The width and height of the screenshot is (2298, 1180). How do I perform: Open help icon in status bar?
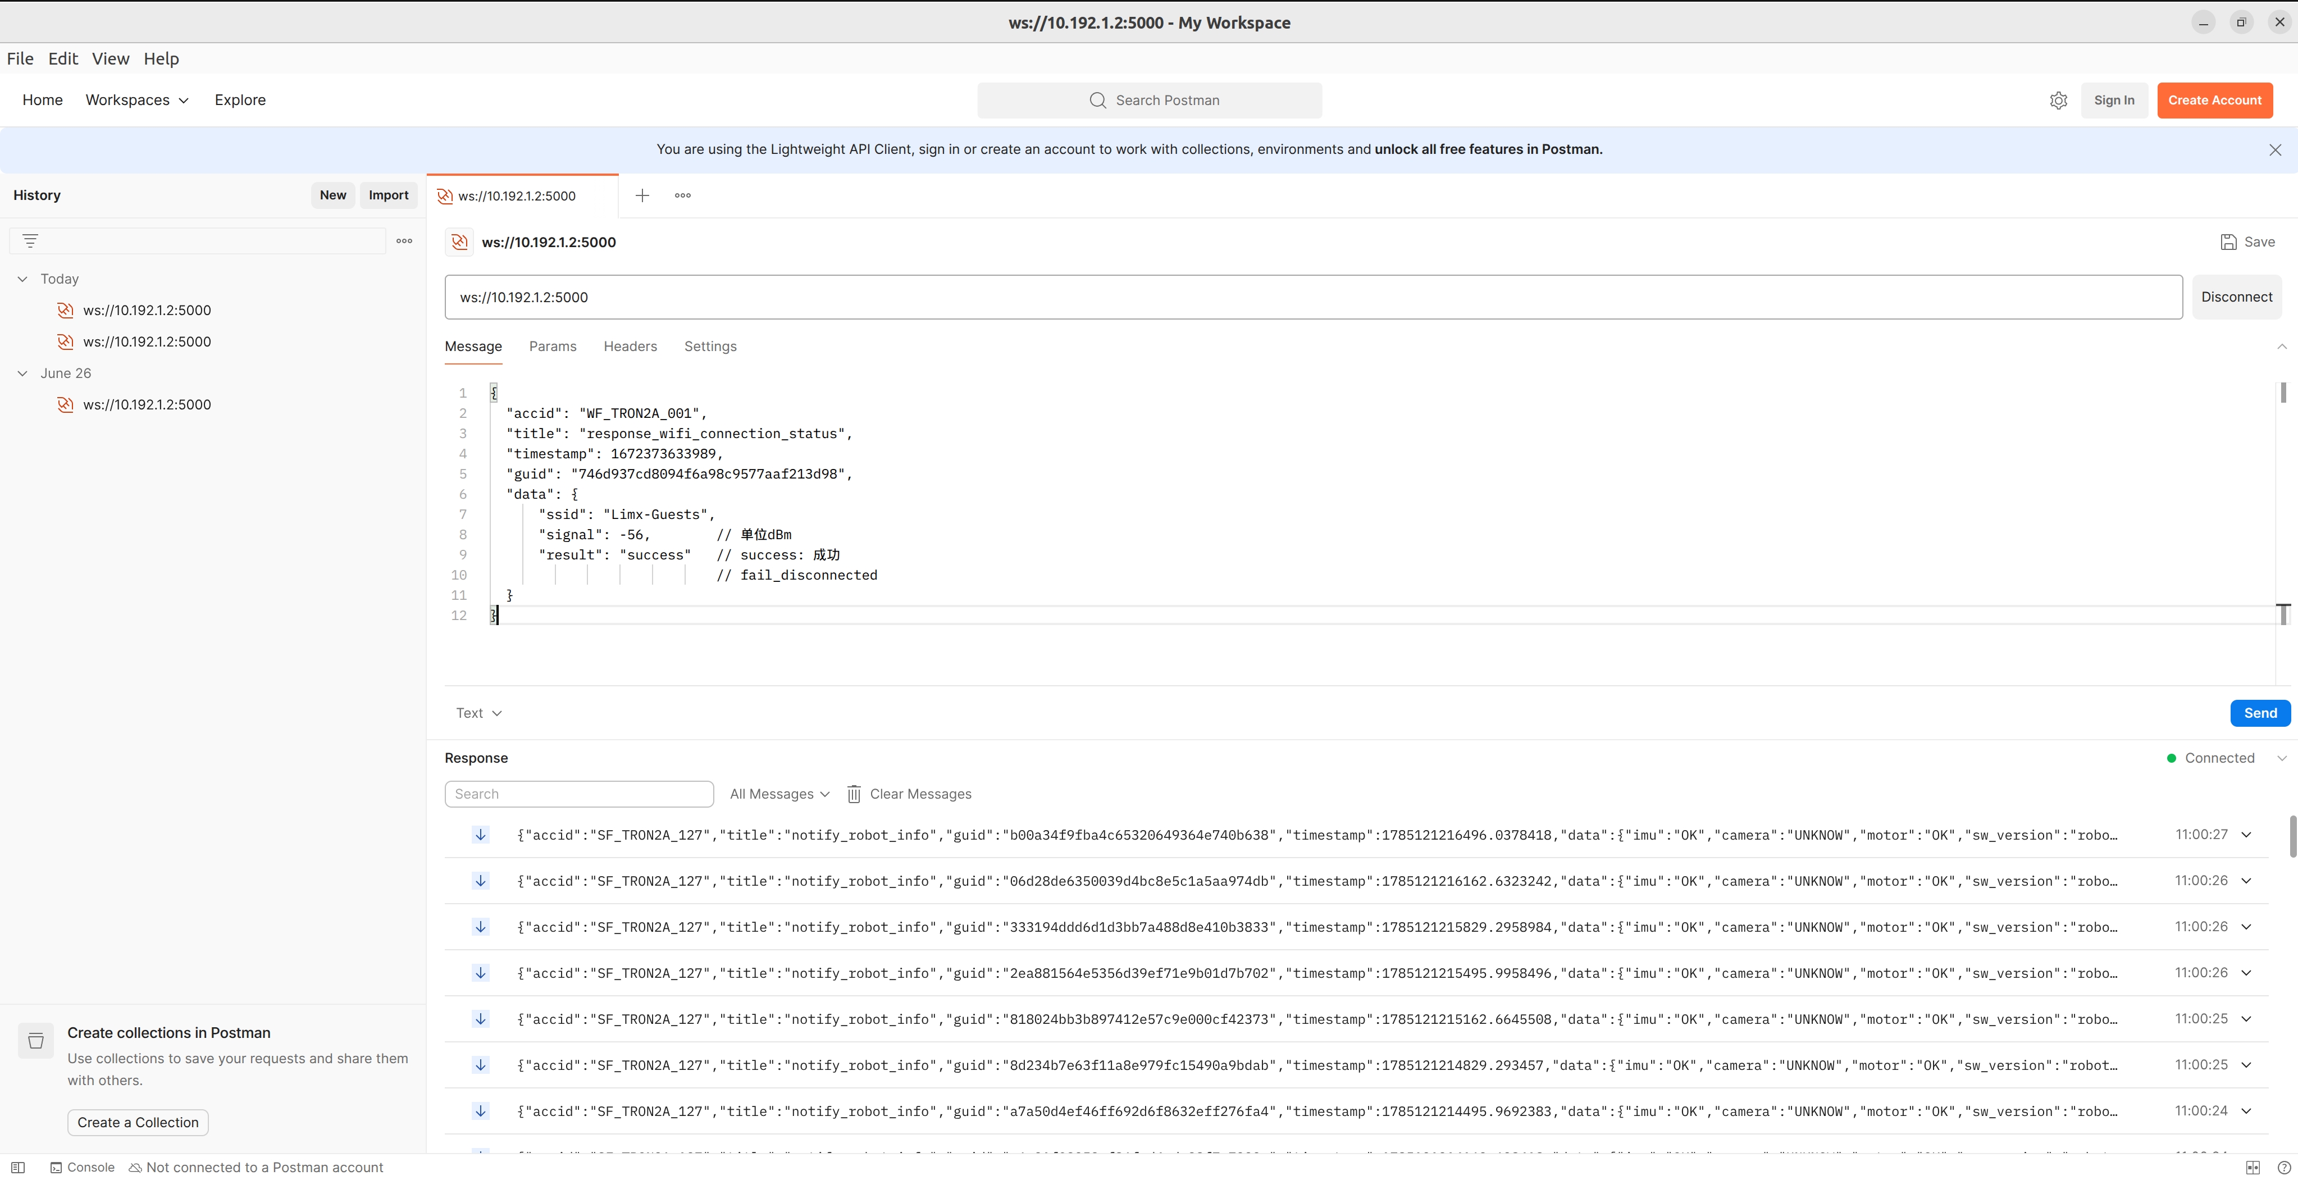coord(2284,1168)
